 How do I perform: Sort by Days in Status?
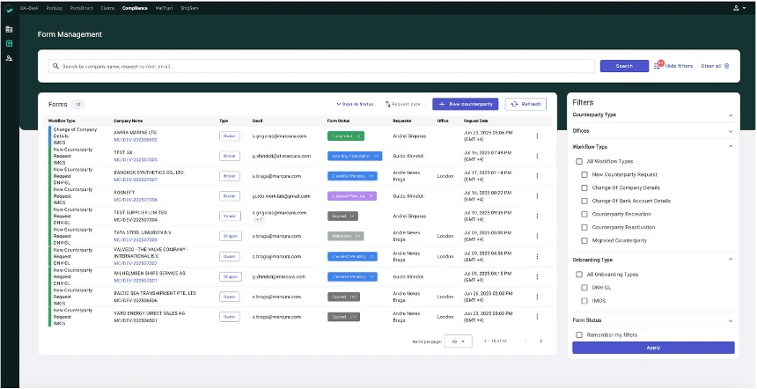355,104
